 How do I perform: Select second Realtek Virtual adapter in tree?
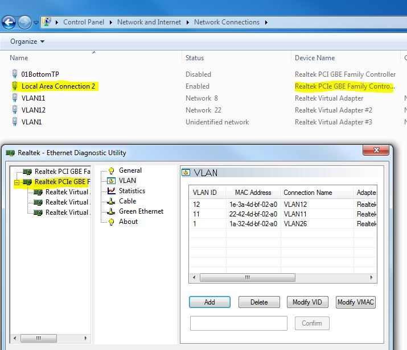point(68,202)
